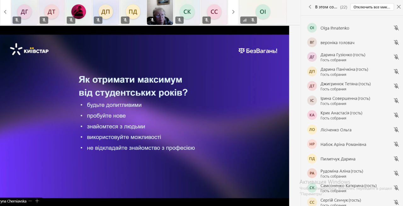Select the video thumbnail of woman with camera on
This screenshot has width=403, height=206.
tap(160, 12)
